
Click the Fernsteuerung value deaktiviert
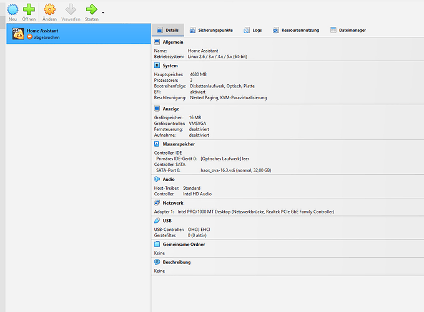tap(199, 129)
